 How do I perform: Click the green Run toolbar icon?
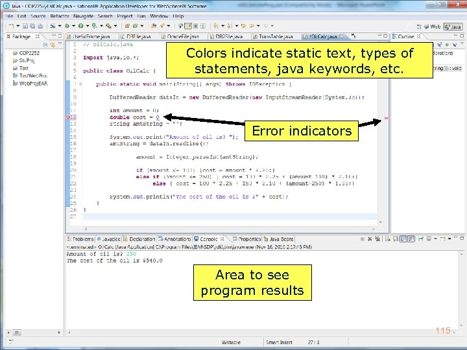tap(80, 26)
